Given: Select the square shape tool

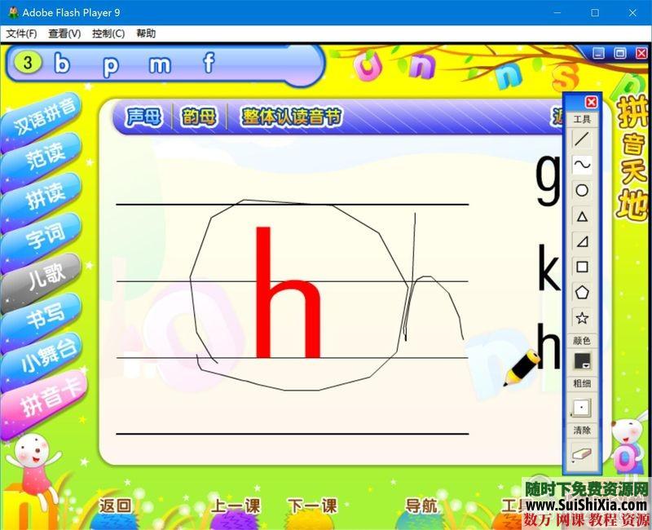Looking at the screenshot, I should [x=582, y=267].
